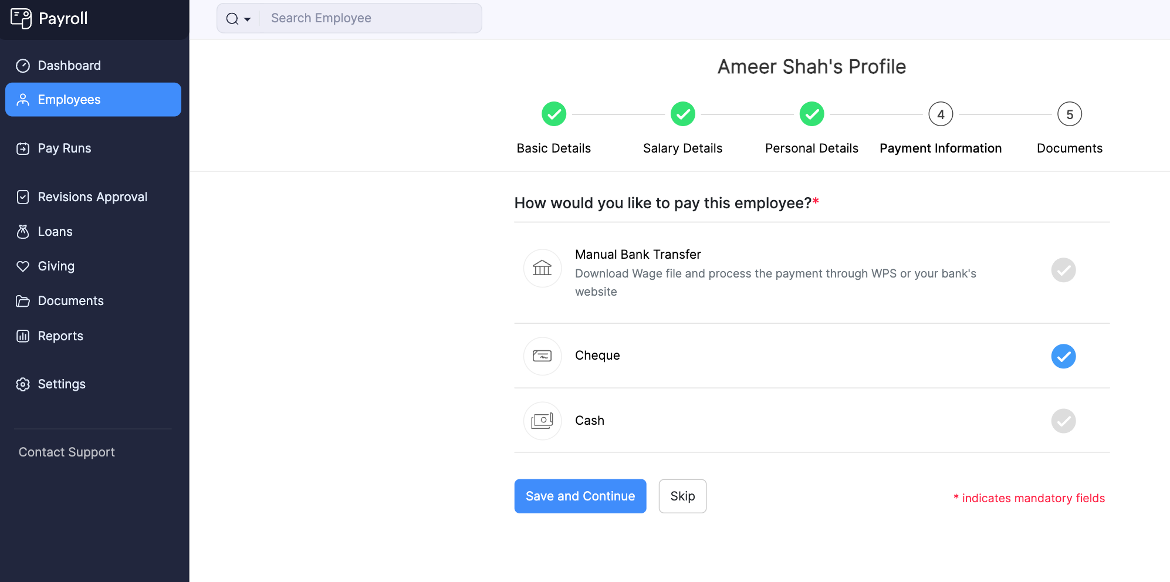Open the search filter dropdown
Viewport: 1170px width, 582px height.
[246, 18]
